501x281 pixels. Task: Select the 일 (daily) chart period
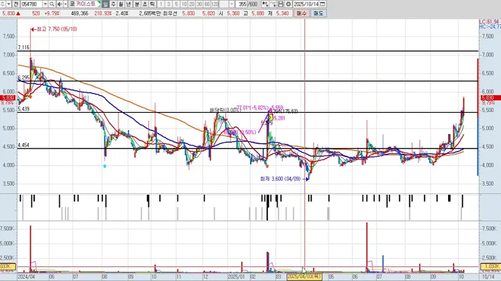(x=106, y=4)
